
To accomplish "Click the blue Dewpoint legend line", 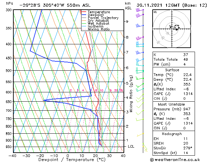I will tap(84, 15).
